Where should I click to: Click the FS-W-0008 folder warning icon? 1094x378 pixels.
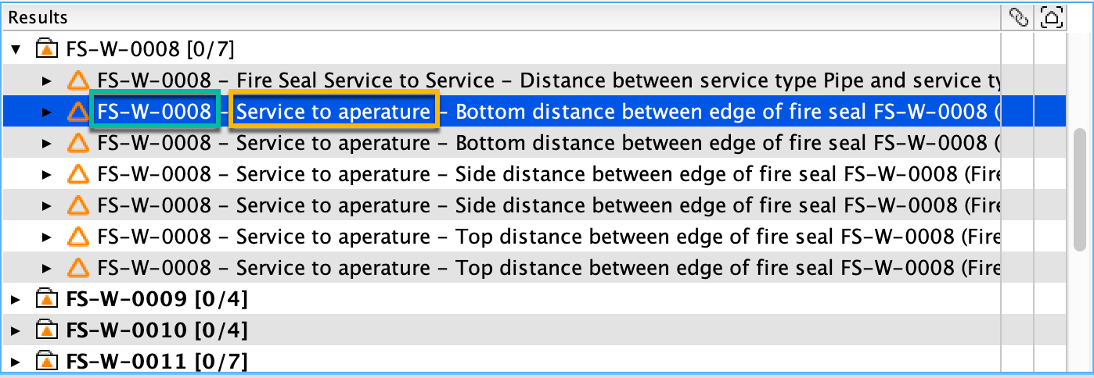tap(48, 50)
